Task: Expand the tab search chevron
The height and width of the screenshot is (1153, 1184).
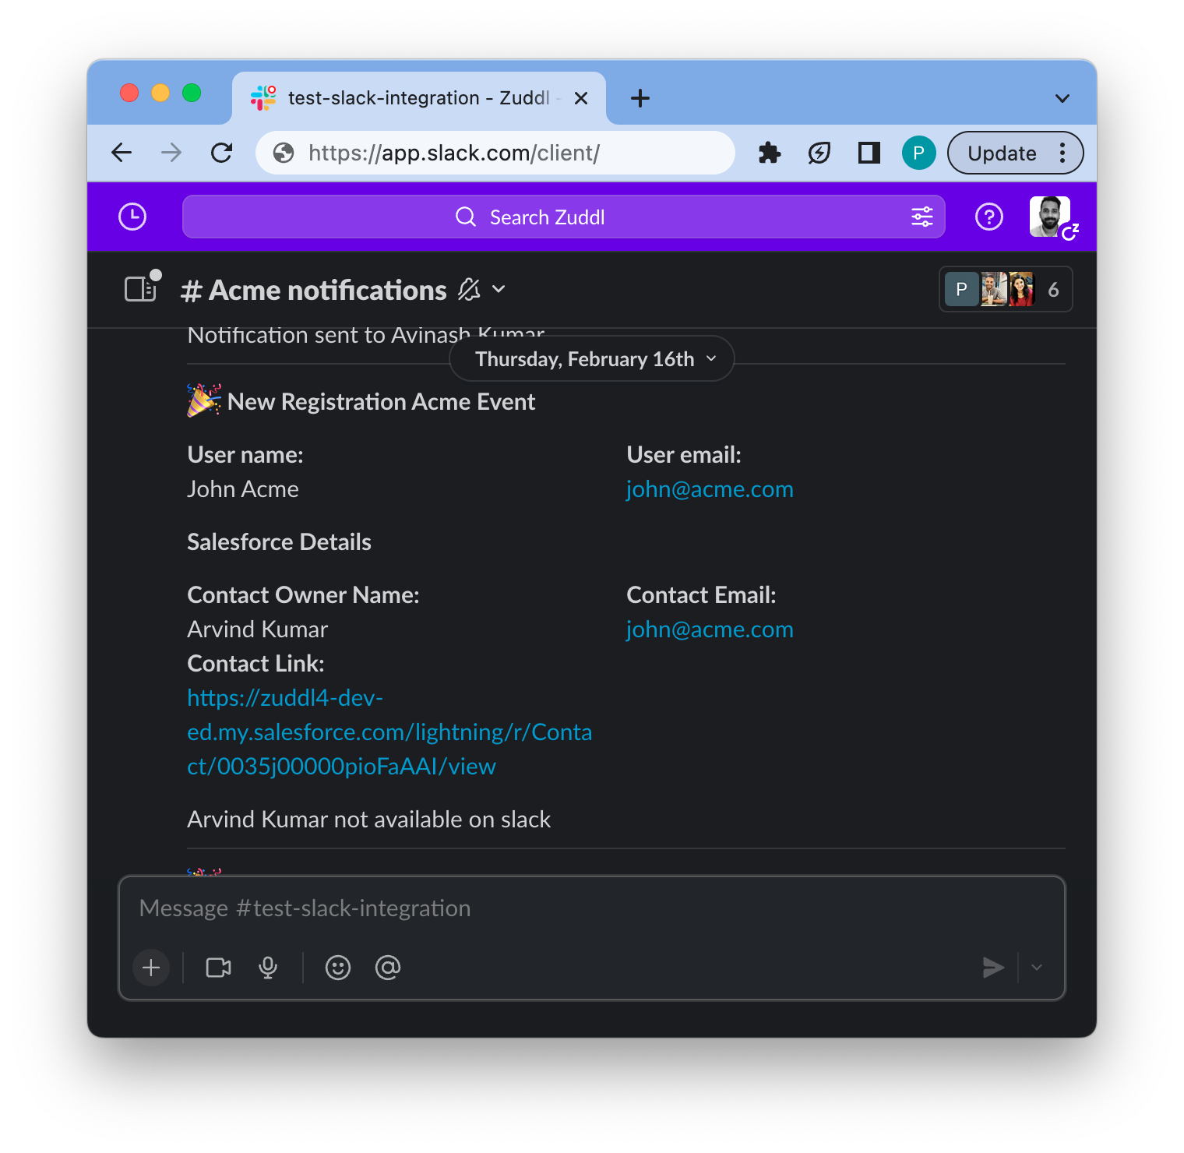Action: pos(1062,98)
